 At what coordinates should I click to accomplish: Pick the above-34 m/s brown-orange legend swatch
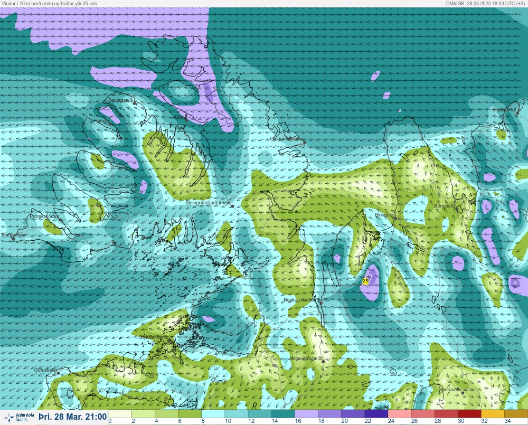click(516, 414)
